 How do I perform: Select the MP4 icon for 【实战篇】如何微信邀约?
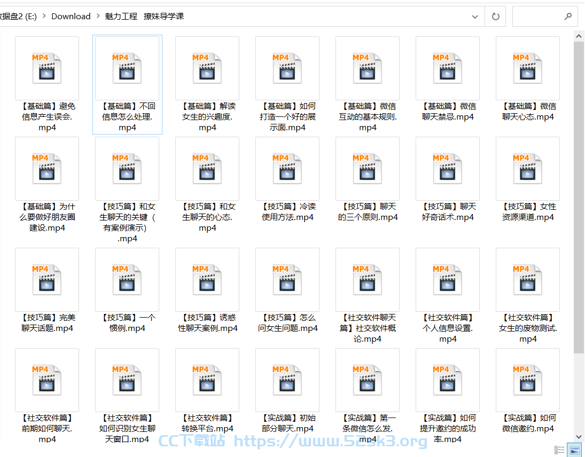528,380
